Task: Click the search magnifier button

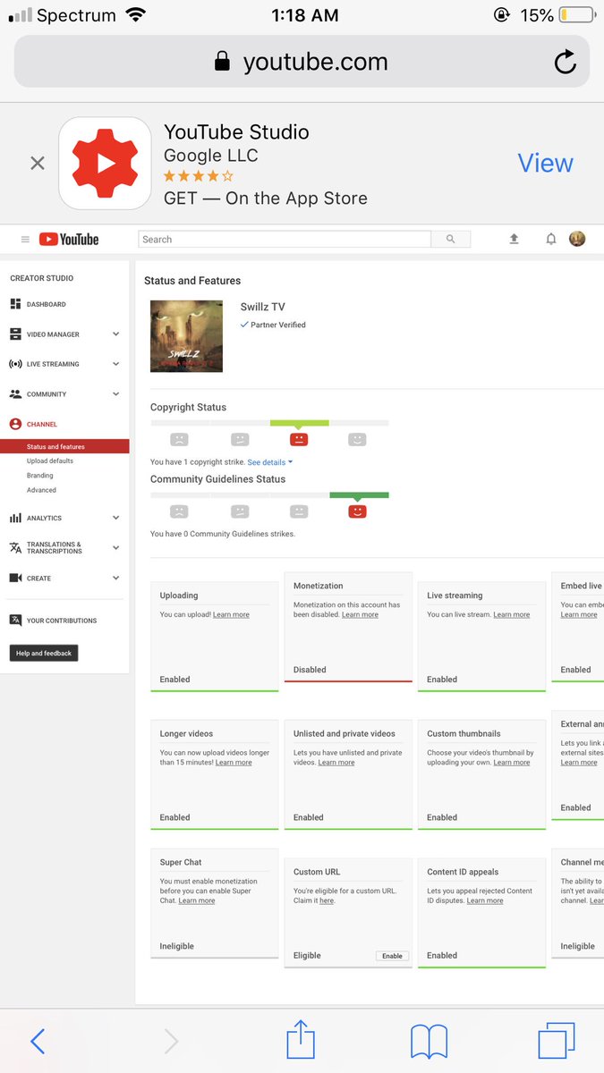Action: (x=451, y=240)
